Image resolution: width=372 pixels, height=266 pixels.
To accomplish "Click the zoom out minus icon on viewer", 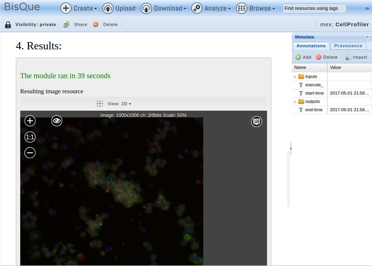I will (30, 153).
